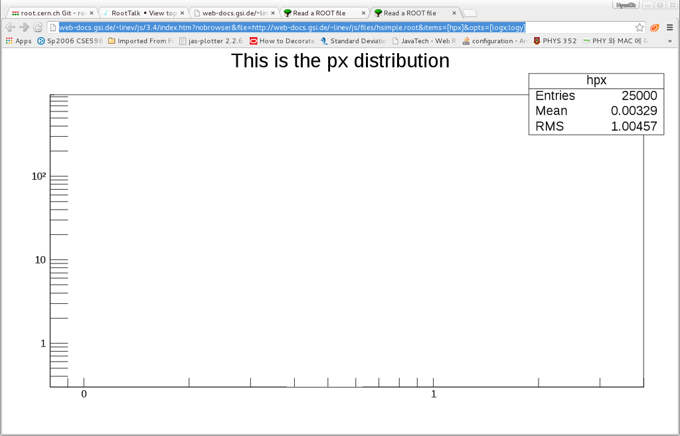Screen dimensions: 680x436
Task: Reload the current page
Action: 39,27
